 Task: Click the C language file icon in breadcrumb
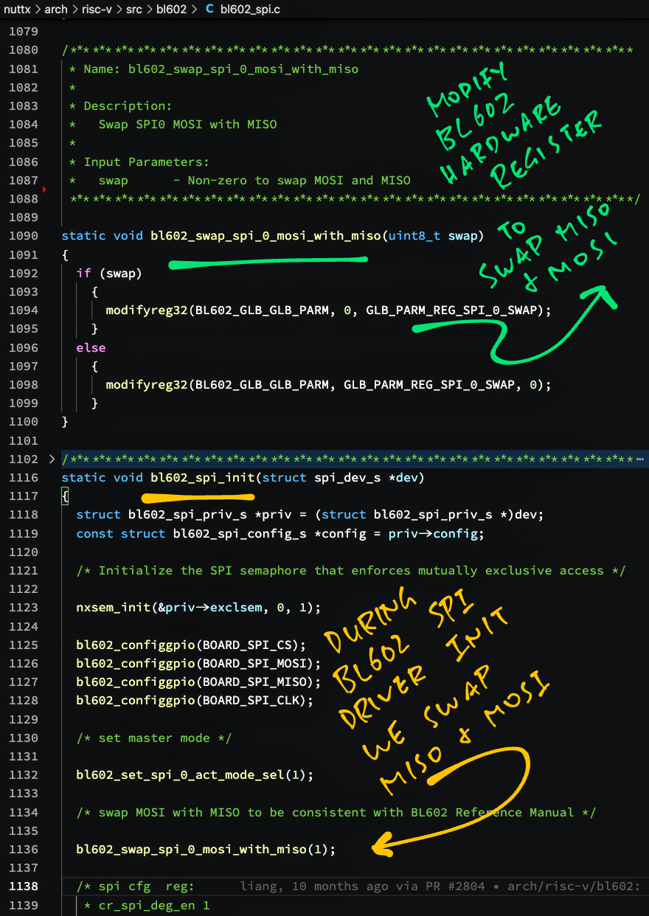coord(209,10)
